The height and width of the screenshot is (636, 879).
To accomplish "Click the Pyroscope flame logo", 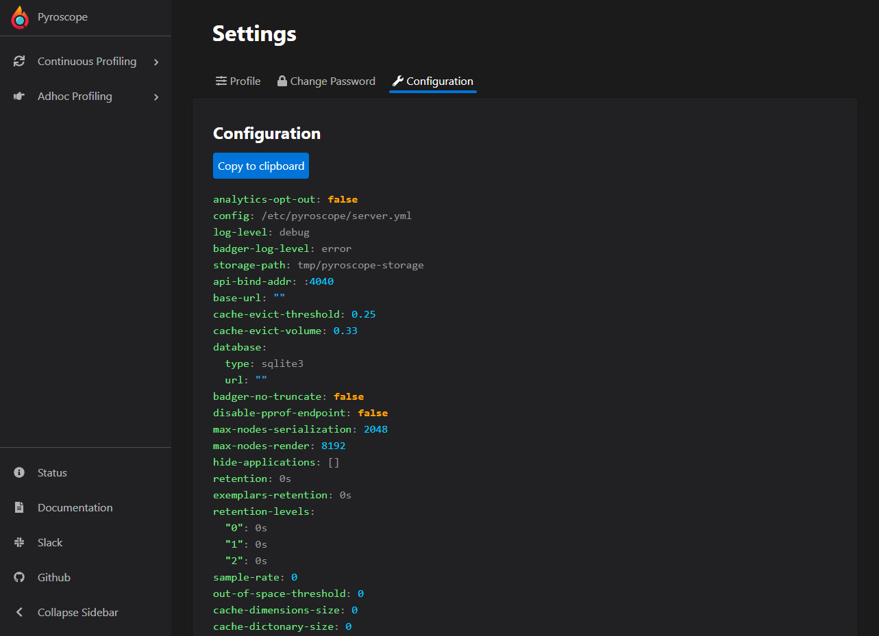I will (19, 17).
